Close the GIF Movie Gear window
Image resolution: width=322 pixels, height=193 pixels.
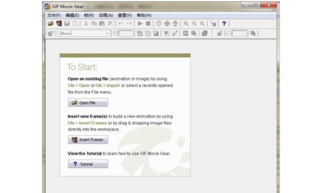coord(269,5)
